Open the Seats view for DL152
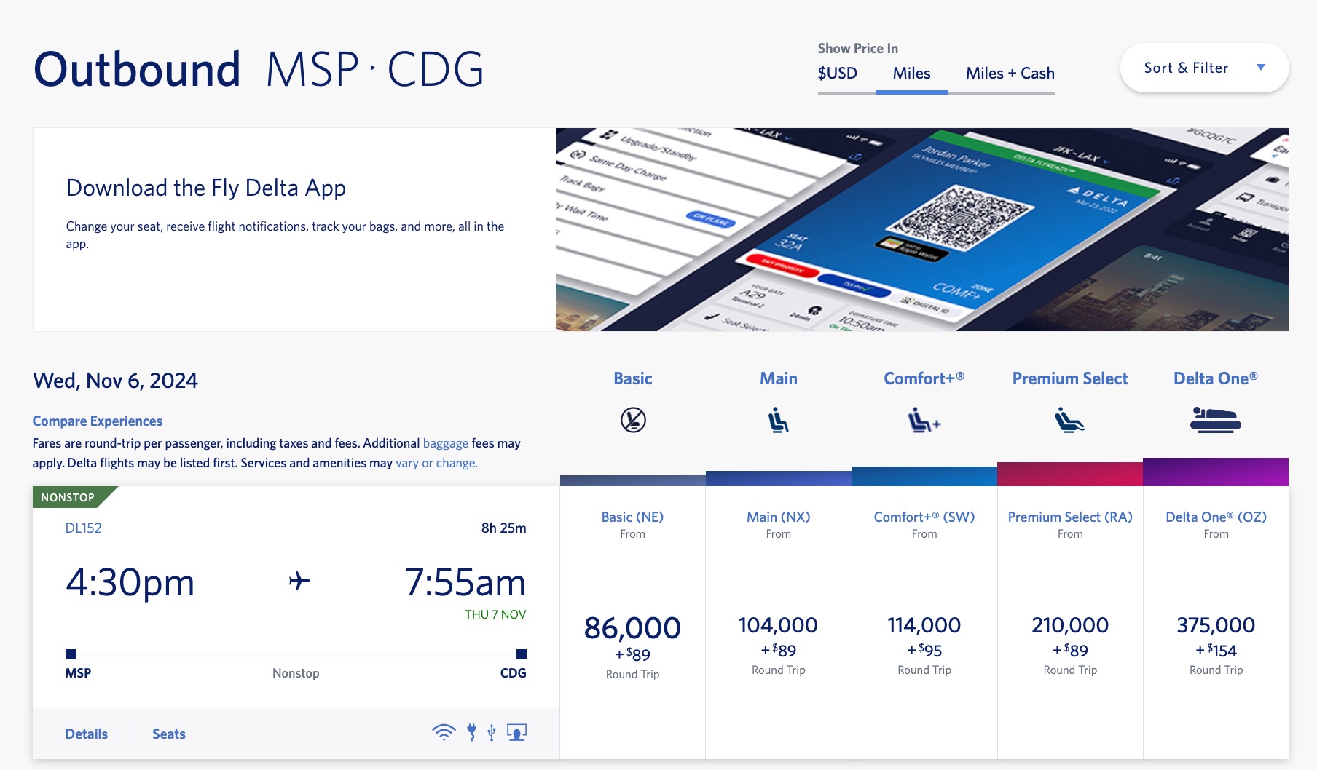The image size is (1317, 770). [168, 734]
